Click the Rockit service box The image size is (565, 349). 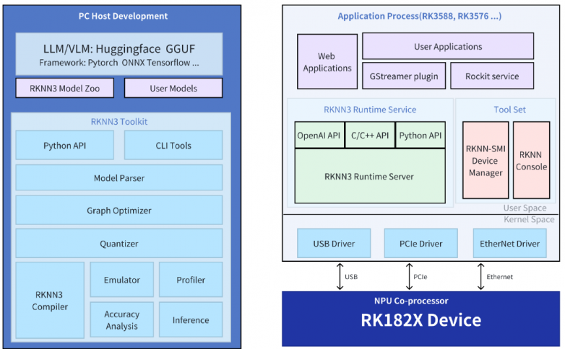pos(492,76)
